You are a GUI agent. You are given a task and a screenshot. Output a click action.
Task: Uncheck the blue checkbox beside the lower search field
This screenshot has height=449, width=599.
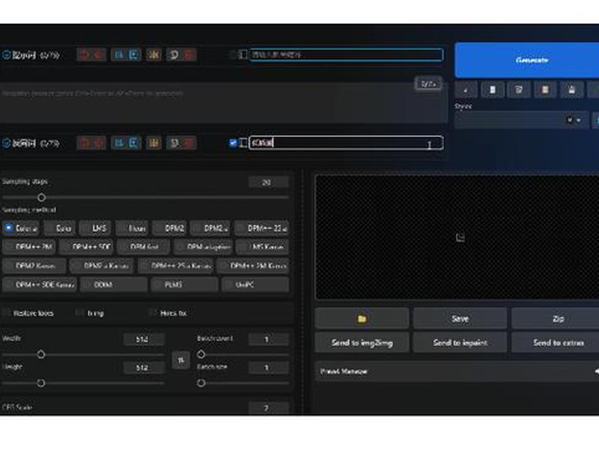pos(233,143)
